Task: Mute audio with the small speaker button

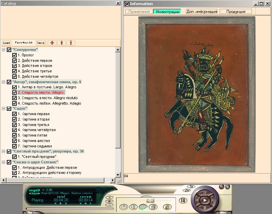Action: pos(109,201)
